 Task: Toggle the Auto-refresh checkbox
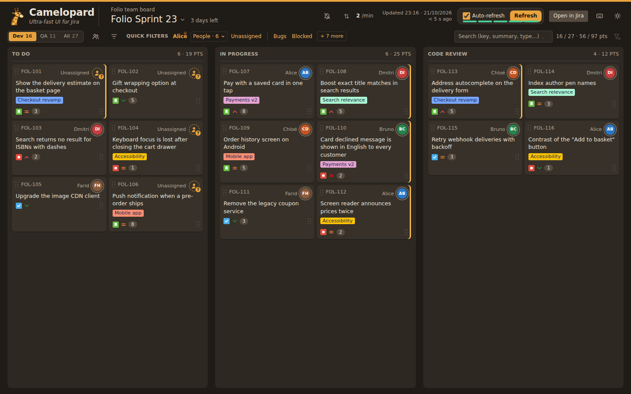pos(467,16)
